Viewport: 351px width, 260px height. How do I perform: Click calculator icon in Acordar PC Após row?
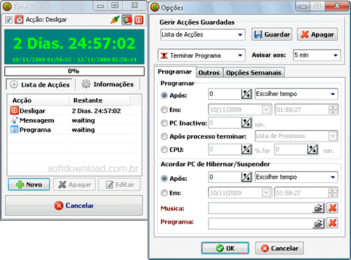[246, 177]
